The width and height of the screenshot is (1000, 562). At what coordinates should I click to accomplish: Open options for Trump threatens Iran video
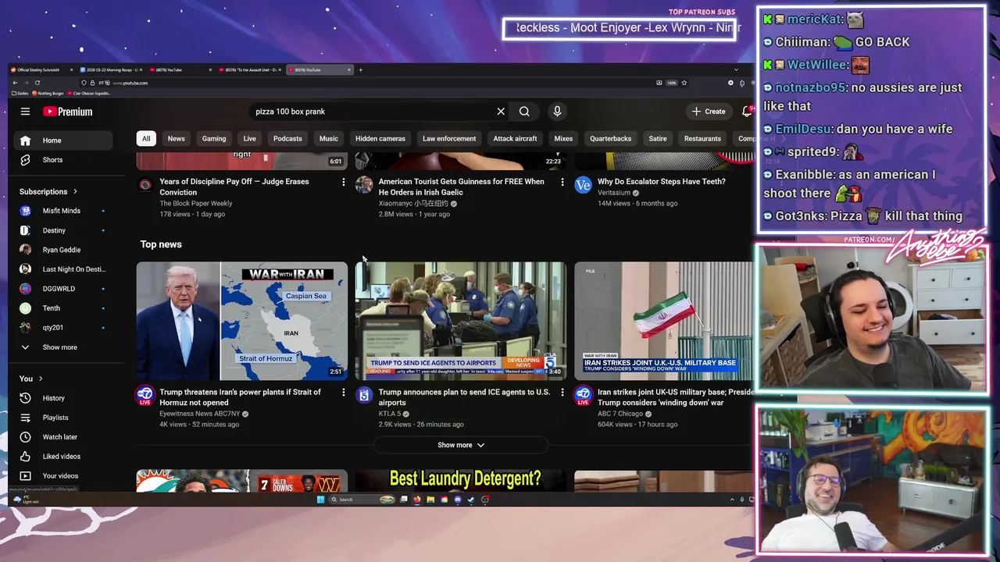point(343,392)
